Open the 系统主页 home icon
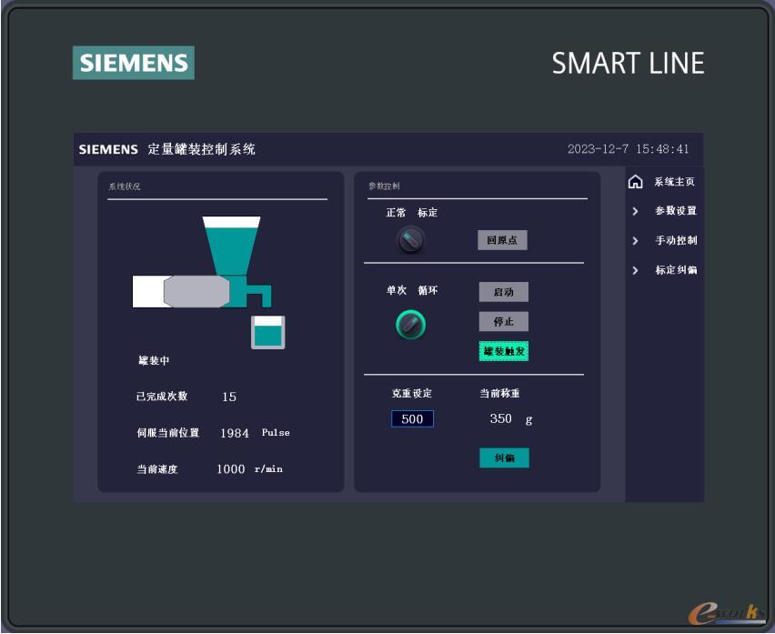Image resolution: width=775 pixels, height=634 pixels. point(635,182)
